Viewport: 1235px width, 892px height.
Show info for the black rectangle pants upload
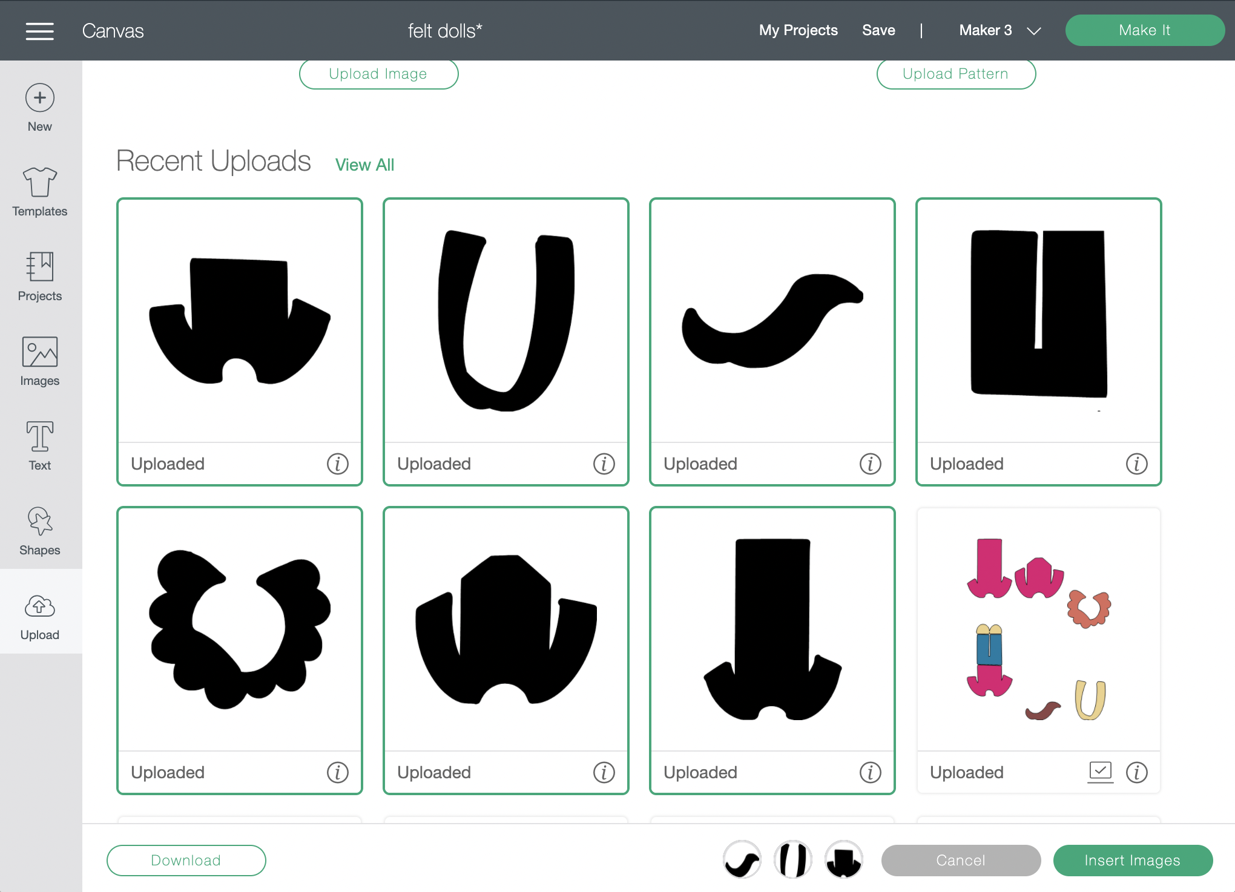(1137, 464)
